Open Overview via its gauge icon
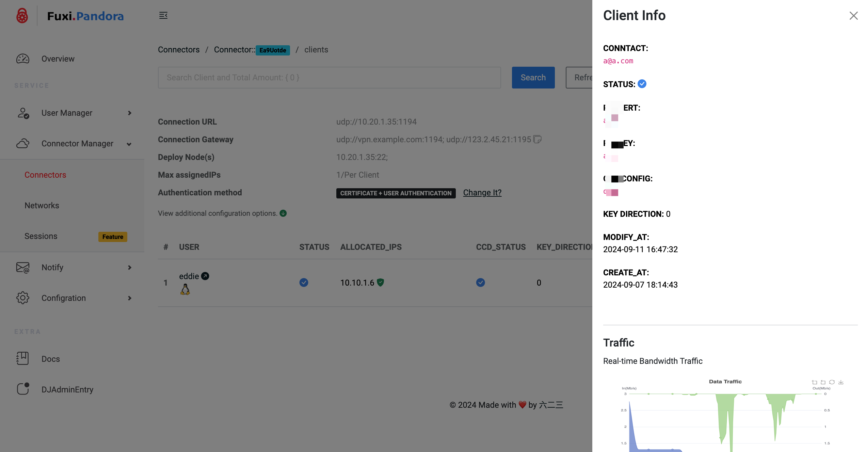 click(23, 59)
